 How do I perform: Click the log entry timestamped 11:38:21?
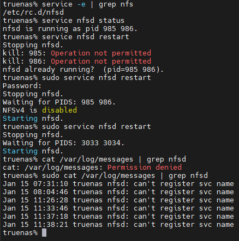point(118,225)
